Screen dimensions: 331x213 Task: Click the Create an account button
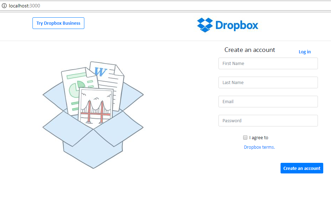click(x=302, y=168)
